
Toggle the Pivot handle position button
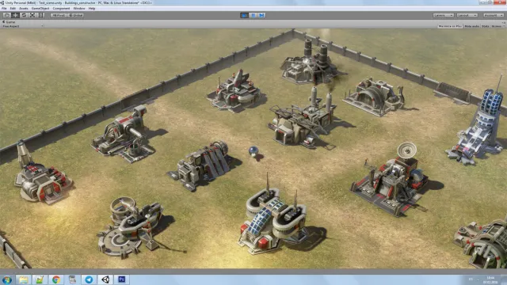[x=59, y=15]
